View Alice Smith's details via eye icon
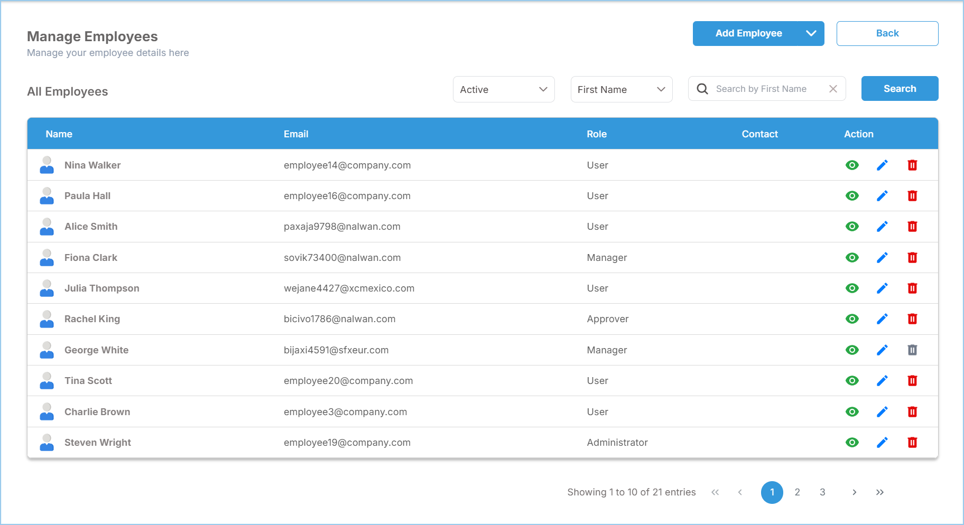 coord(852,227)
